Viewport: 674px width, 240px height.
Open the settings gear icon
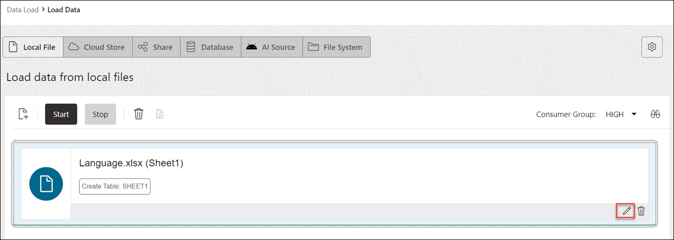(652, 47)
